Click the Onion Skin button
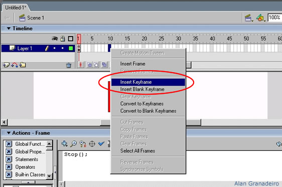Viewport: 282px width, 187px height. tap(89, 65)
